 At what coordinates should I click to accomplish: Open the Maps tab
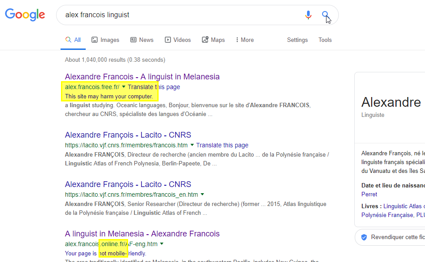(213, 40)
